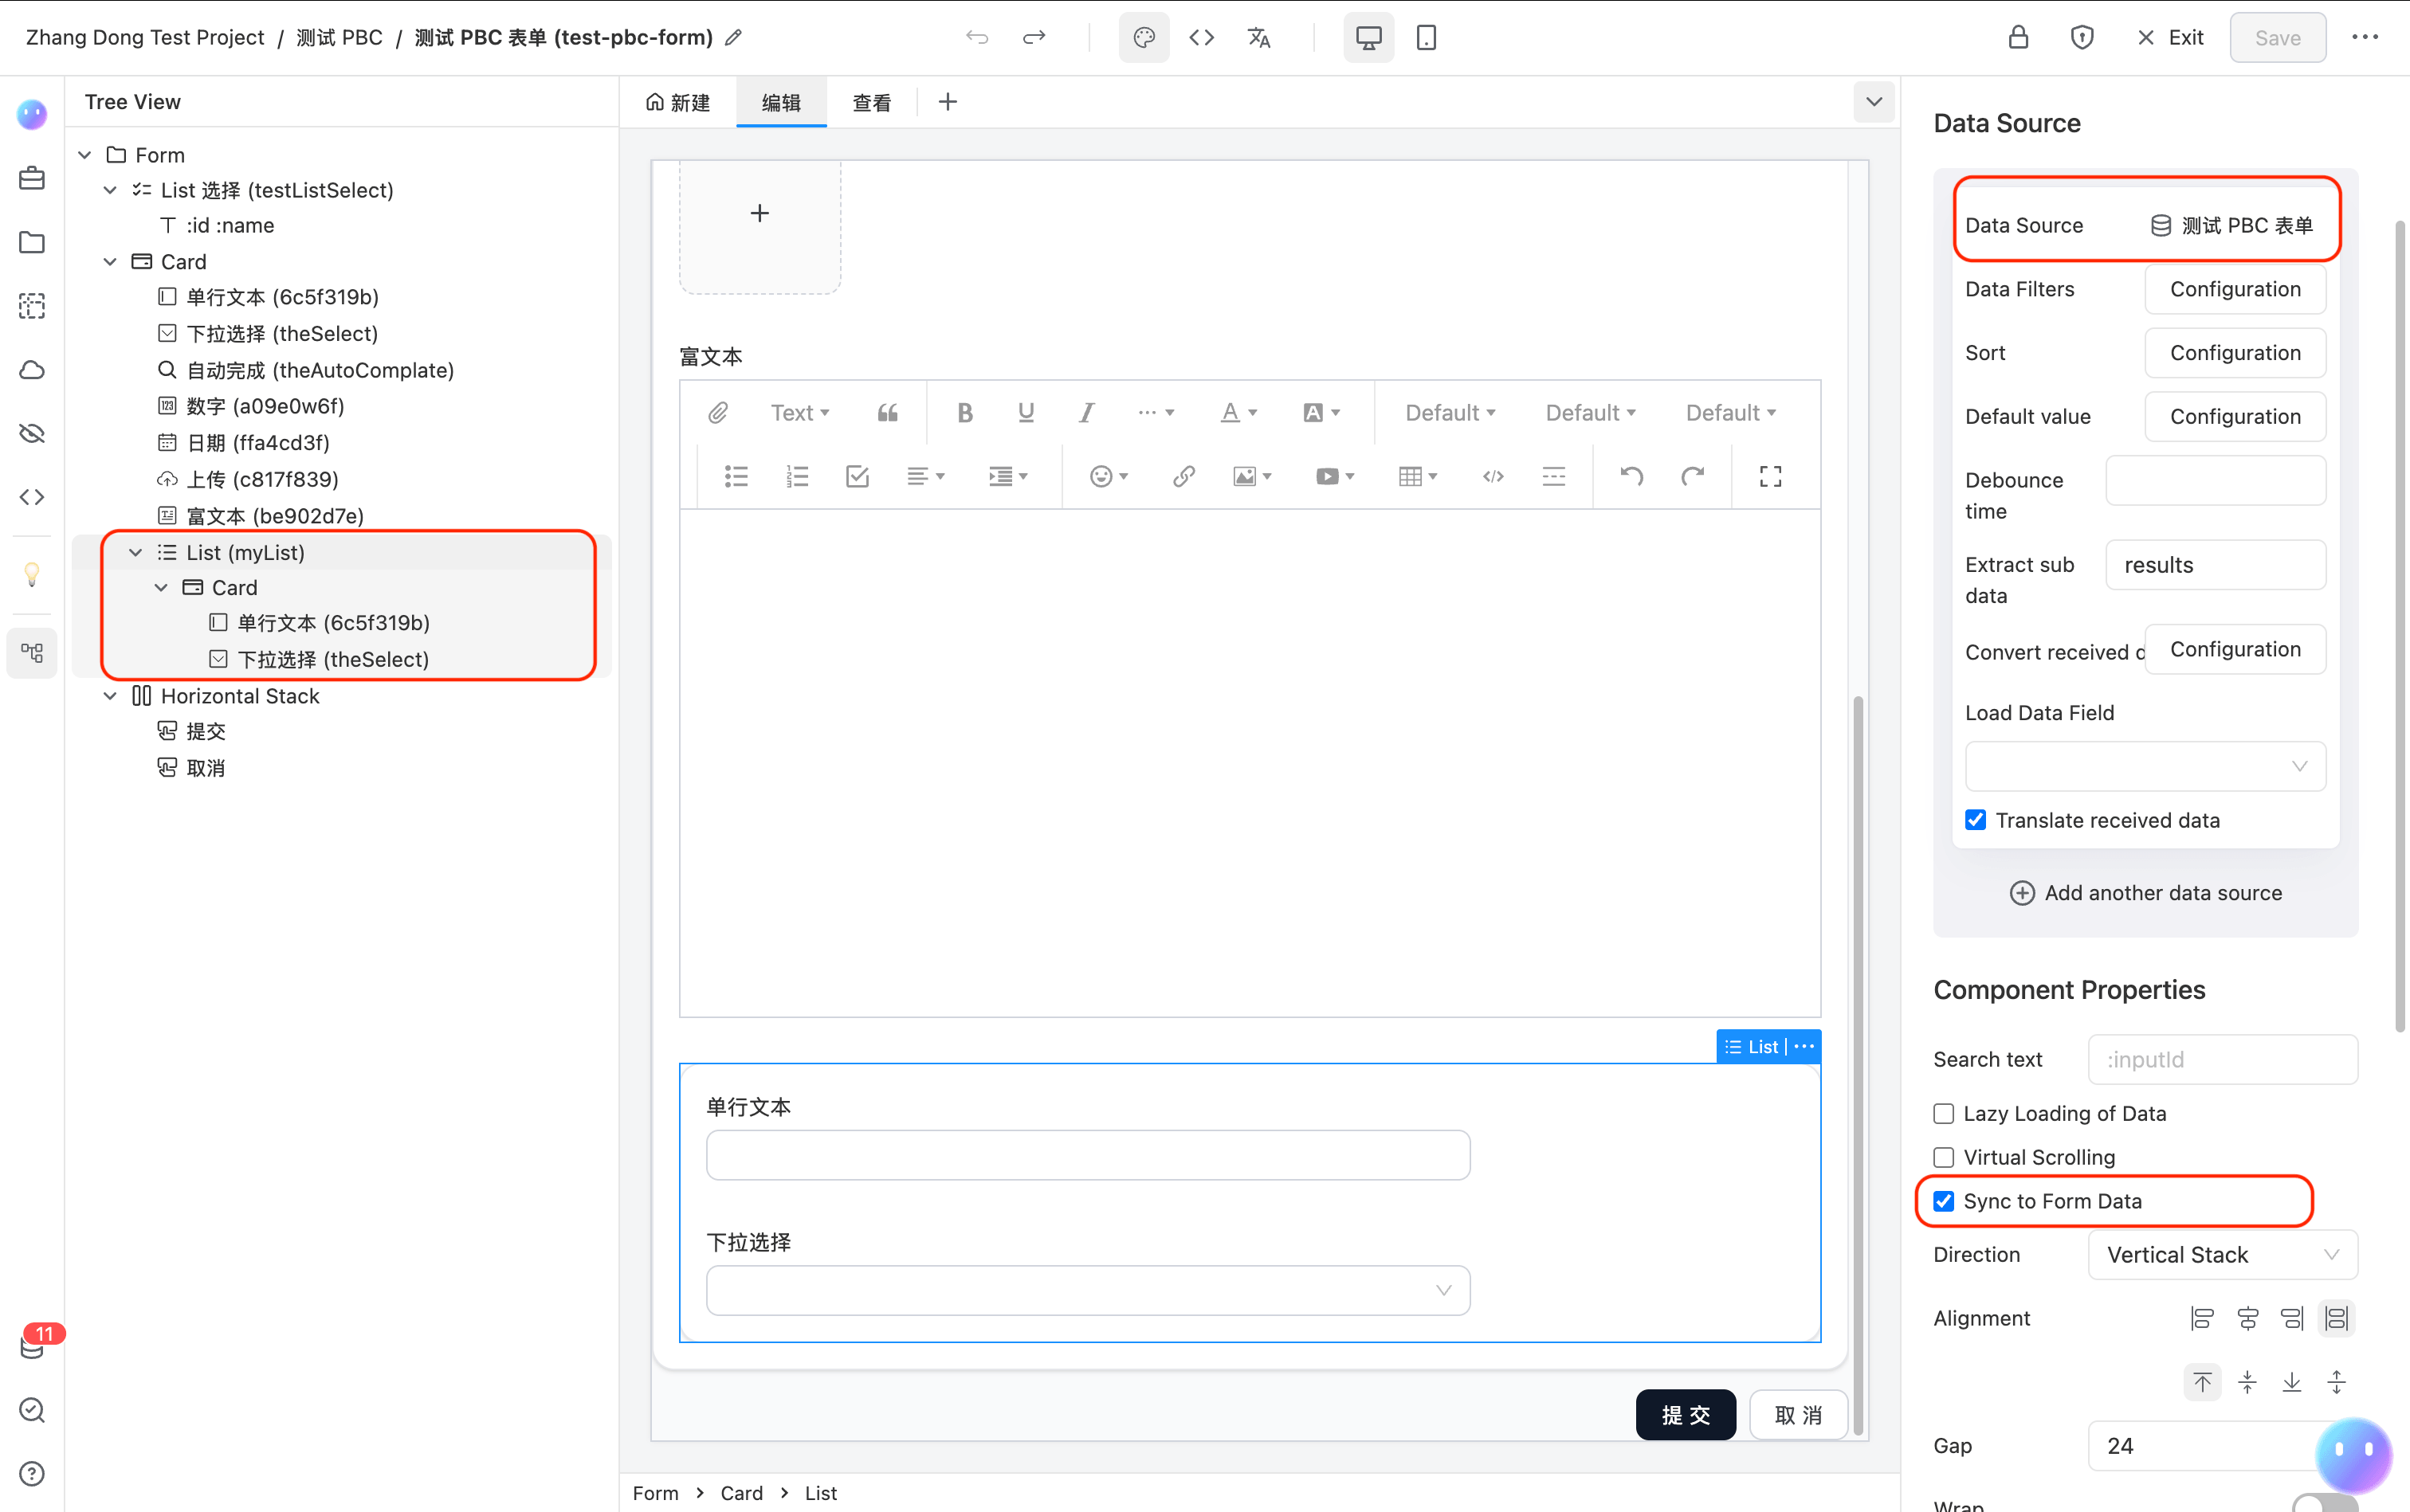Open Load Data Field dropdown
Viewport: 2410px width, 1512px height.
(2145, 767)
